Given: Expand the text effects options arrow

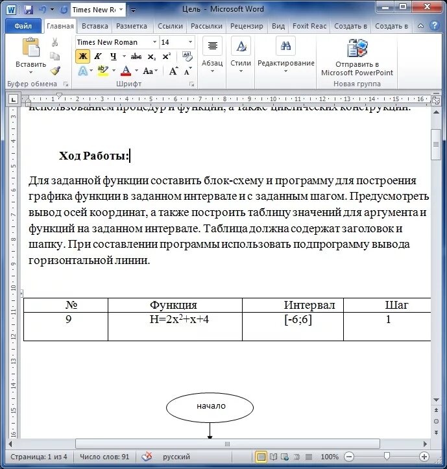Looking at the screenshot, I should tap(91, 71).
